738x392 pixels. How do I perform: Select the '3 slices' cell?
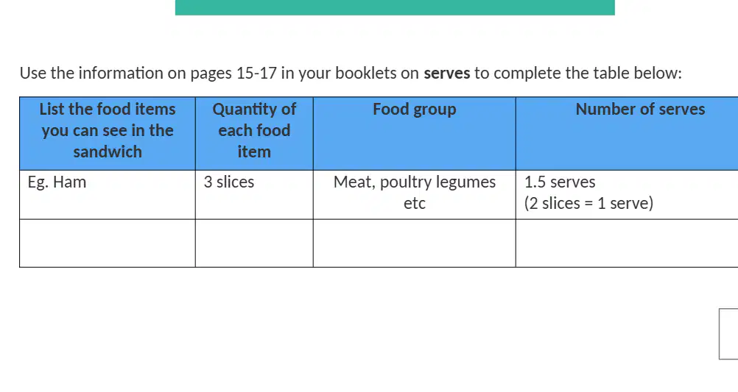click(254, 195)
